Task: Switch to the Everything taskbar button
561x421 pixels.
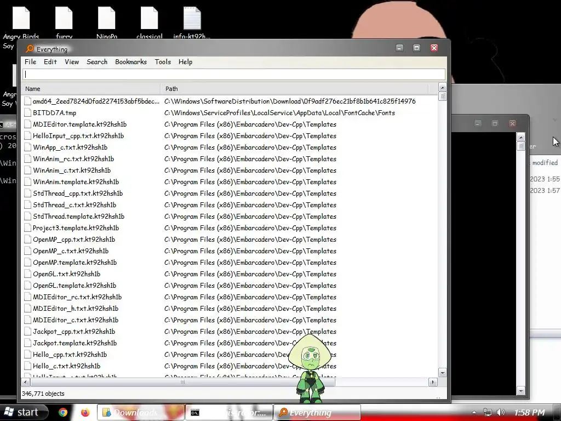Action: tap(317, 412)
